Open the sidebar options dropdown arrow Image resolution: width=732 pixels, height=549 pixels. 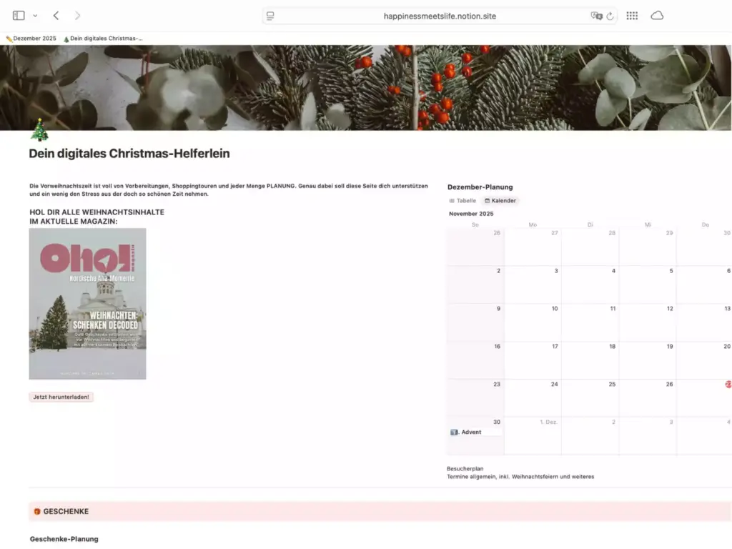pyautogui.click(x=35, y=16)
